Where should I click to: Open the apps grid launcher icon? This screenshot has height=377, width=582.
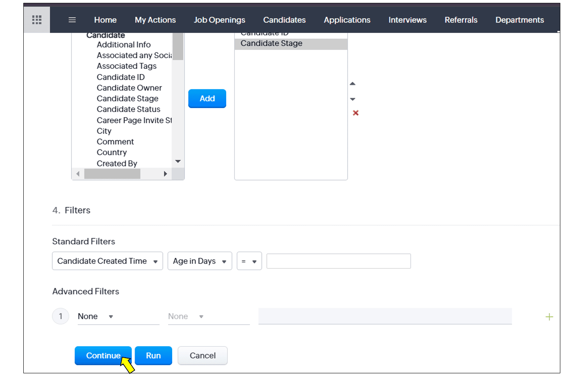37,20
